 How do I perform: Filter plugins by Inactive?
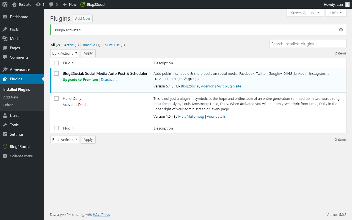point(89,45)
